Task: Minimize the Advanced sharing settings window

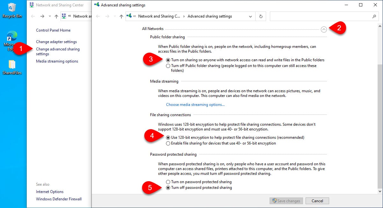Action: (346, 5)
